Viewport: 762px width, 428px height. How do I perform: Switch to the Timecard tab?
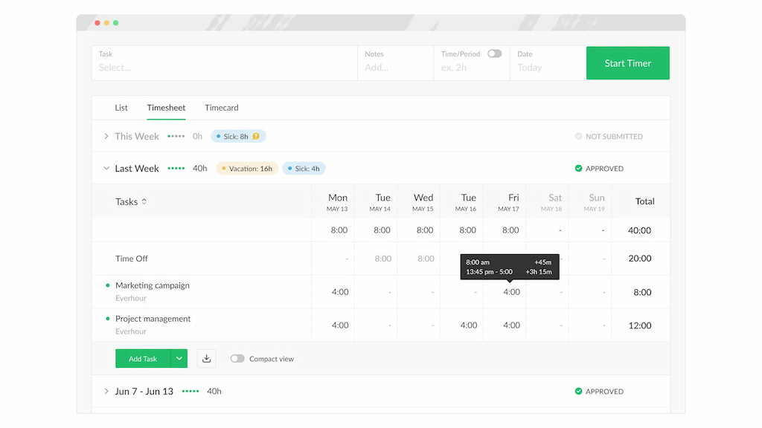point(221,108)
